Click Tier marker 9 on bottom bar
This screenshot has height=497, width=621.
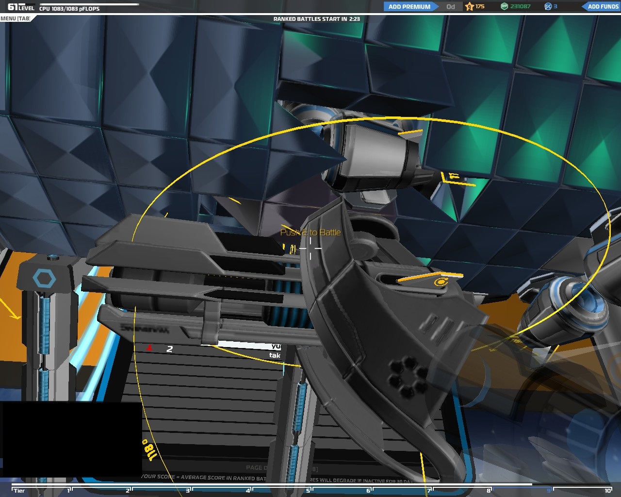coord(550,490)
